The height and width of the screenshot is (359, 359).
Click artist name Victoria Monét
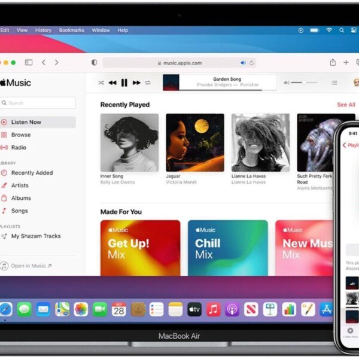pos(181,182)
